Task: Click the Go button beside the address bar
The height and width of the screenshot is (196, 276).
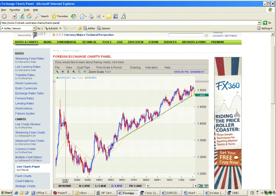Action: [267, 23]
